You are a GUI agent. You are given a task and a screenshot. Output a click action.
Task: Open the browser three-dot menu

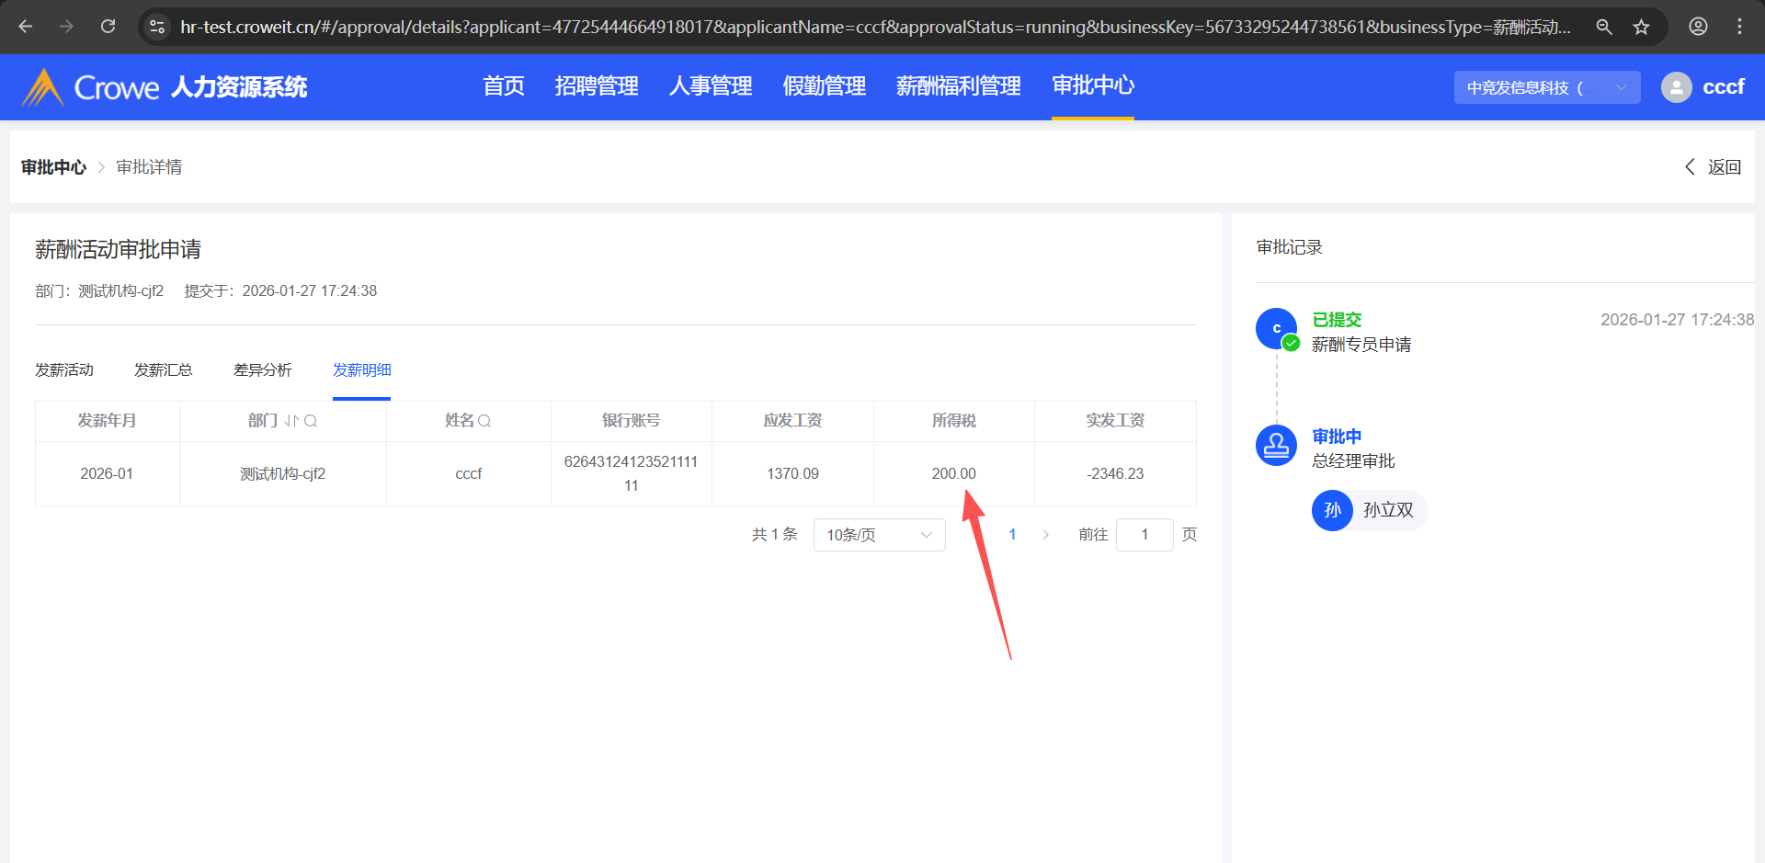tap(1739, 27)
